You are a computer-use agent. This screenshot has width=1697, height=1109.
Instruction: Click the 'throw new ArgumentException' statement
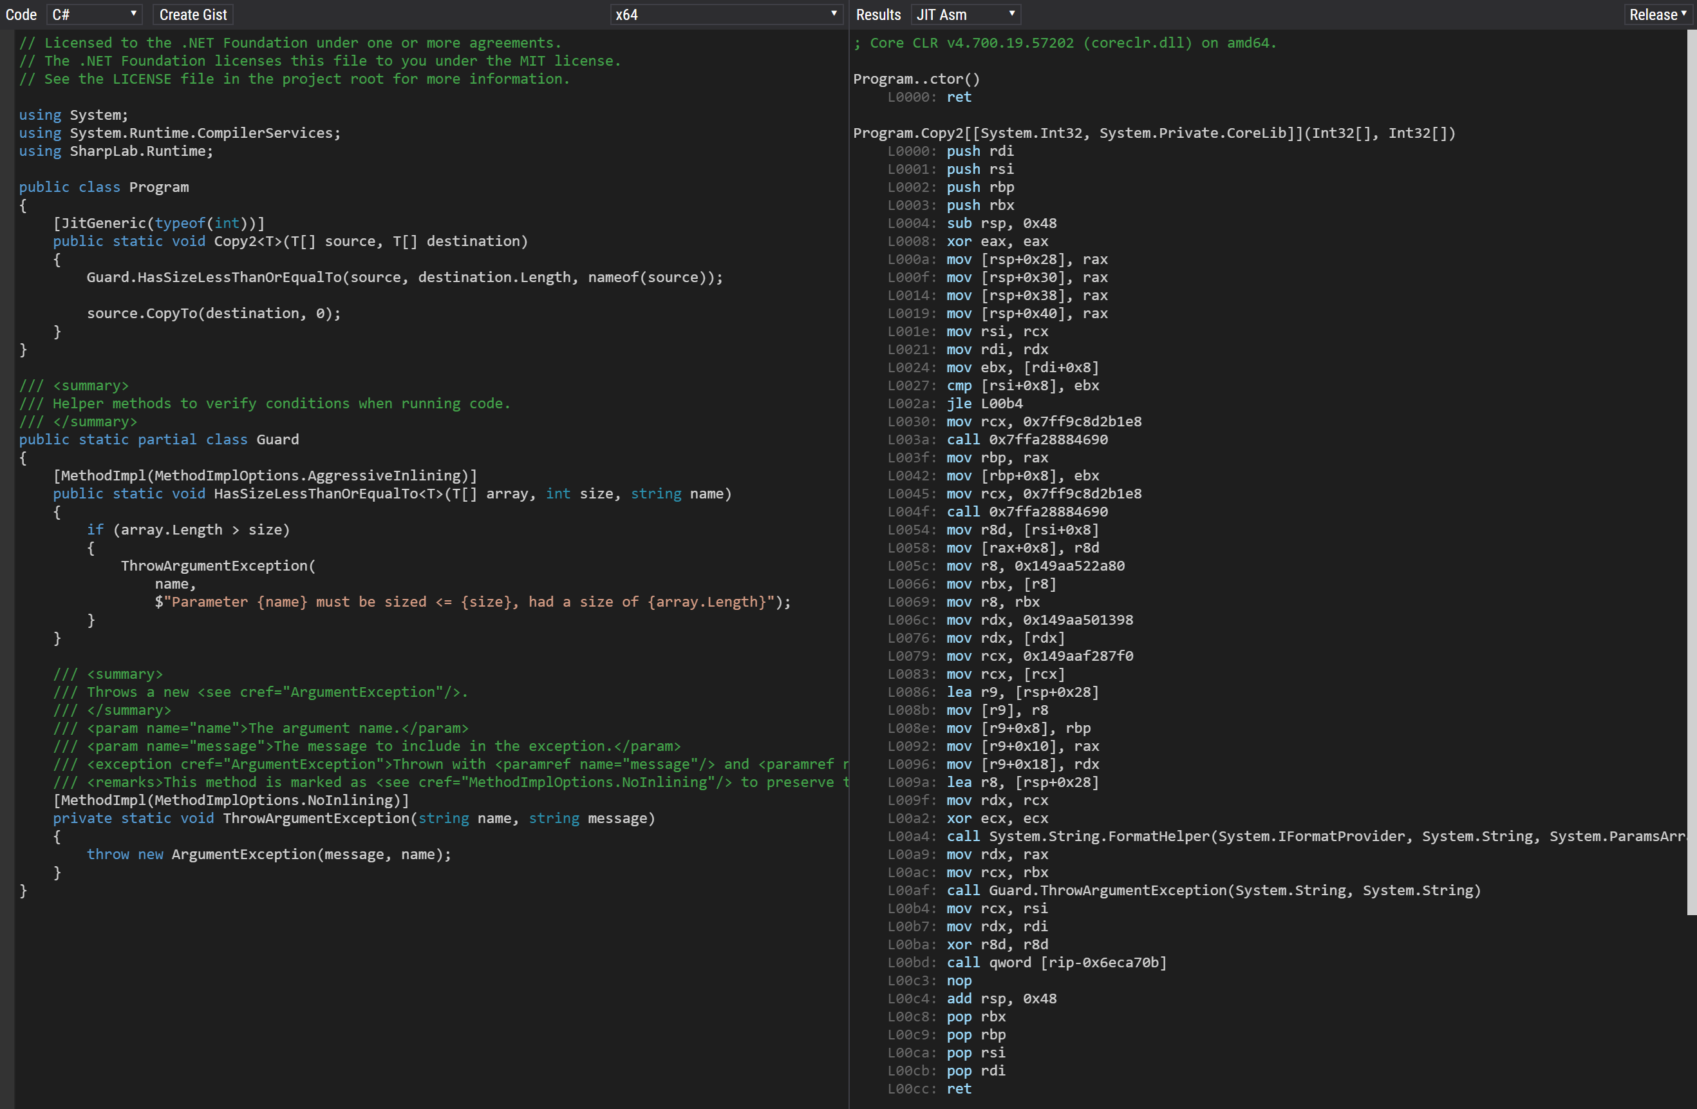tap(268, 855)
